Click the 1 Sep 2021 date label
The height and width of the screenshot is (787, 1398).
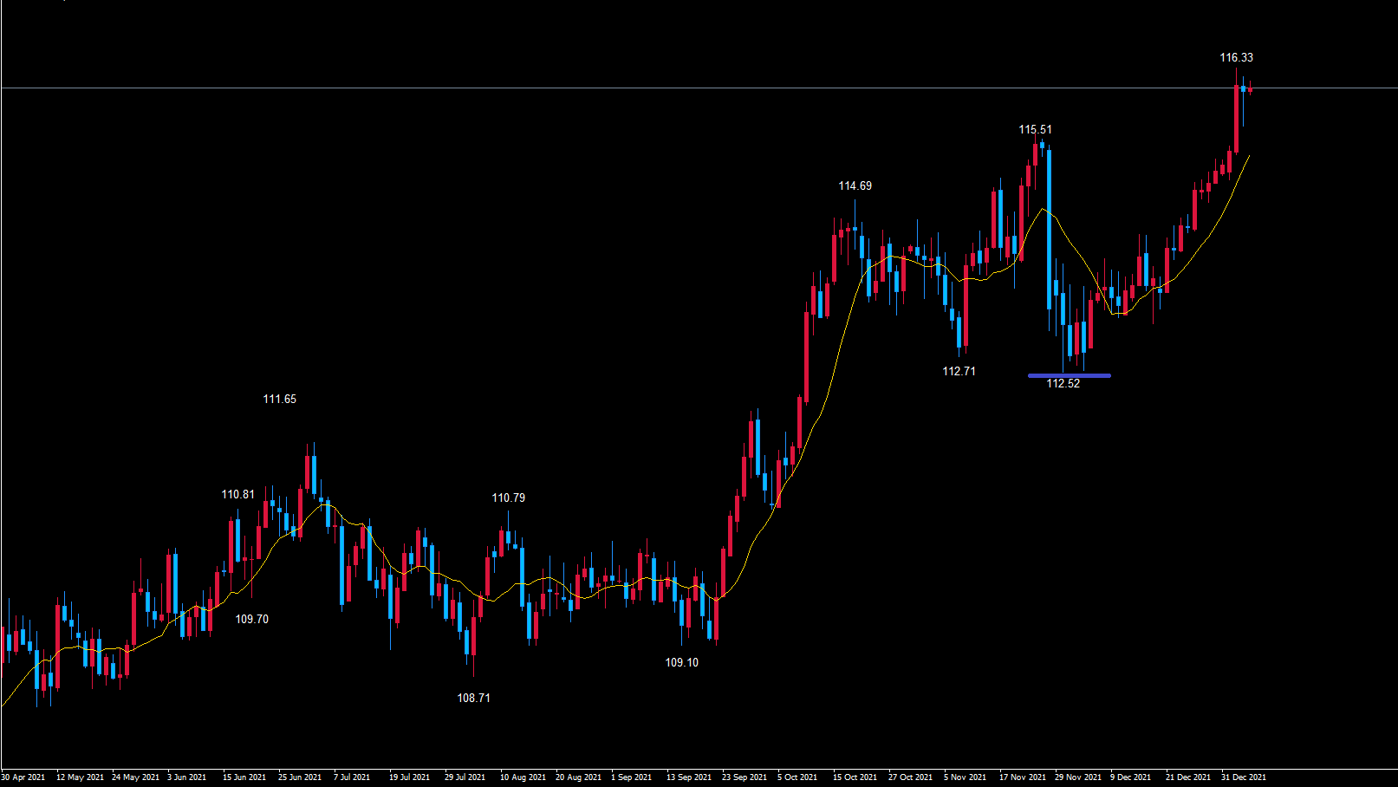point(633,777)
